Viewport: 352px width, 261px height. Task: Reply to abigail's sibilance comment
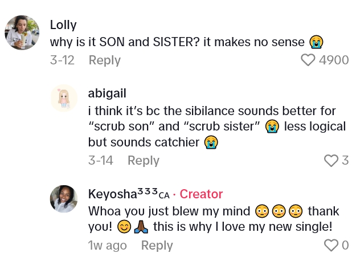point(144,161)
